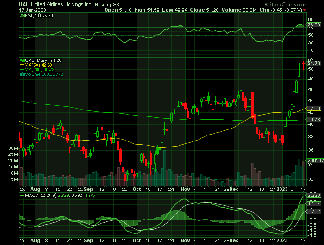Click the volume bars icon in legend

coord(22,74)
